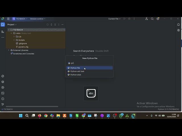Open Windows taskbar search
The height and width of the screenshot is (136, 182).
click(27, 116)
